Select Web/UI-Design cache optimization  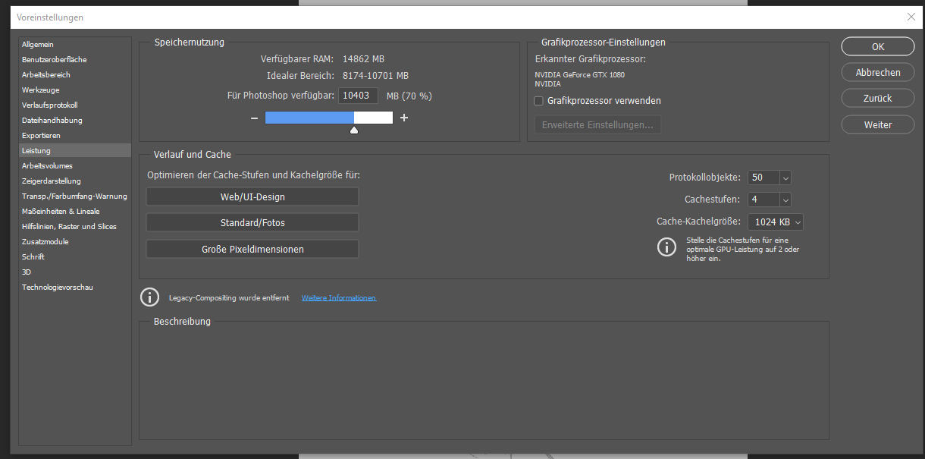click(252, 196)
